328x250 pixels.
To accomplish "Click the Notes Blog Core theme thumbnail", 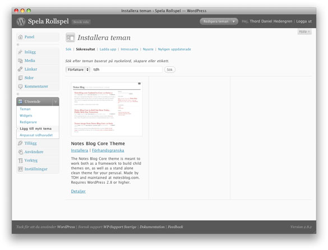I will tap(107, 109).
